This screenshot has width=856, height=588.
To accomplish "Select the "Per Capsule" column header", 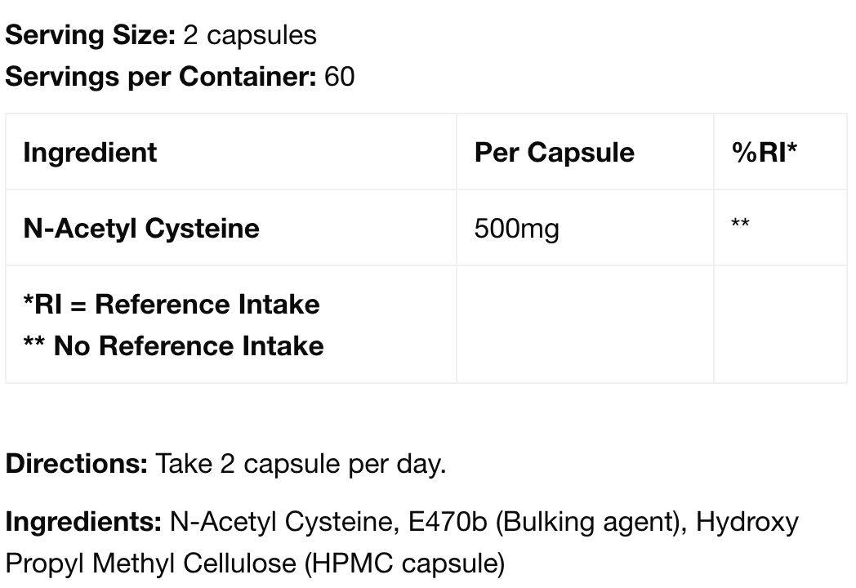I will tap(554, 153).
